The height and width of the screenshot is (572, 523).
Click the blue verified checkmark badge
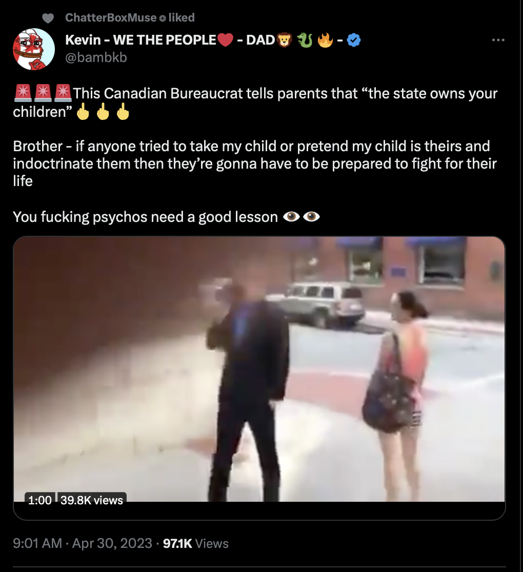[x=353, y=40]
